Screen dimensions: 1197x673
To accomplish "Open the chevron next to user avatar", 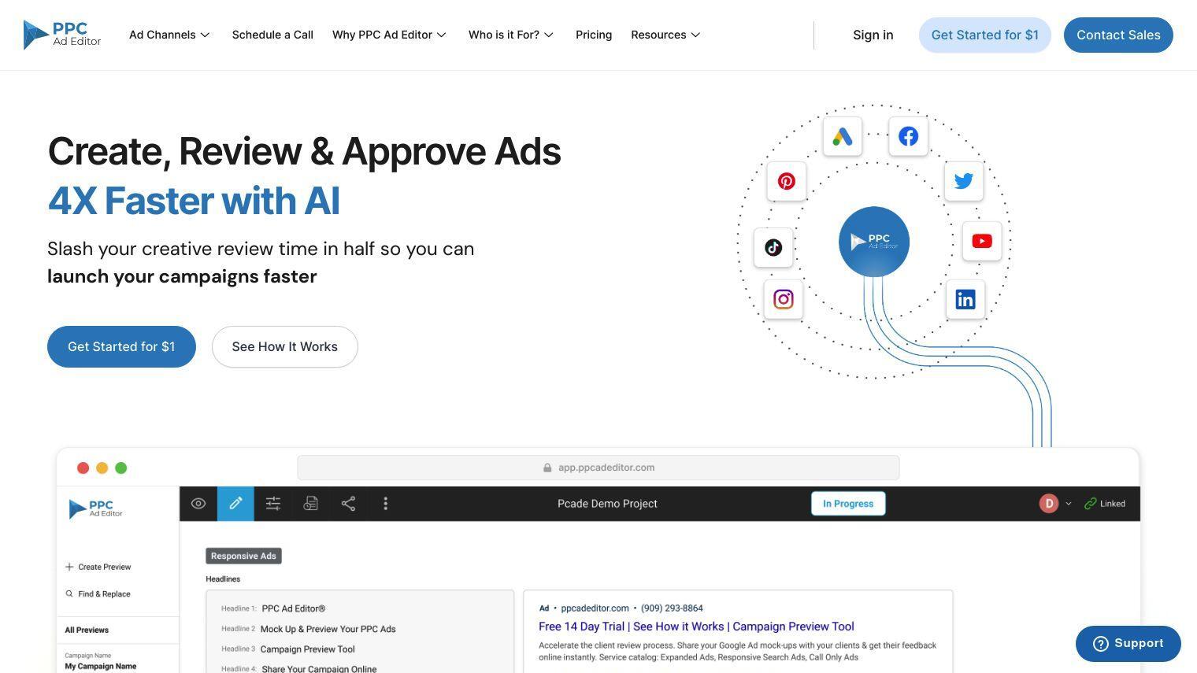I will [1069, 504].
